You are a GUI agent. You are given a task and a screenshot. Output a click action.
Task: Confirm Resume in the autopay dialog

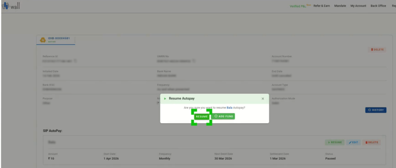(201, 116)
